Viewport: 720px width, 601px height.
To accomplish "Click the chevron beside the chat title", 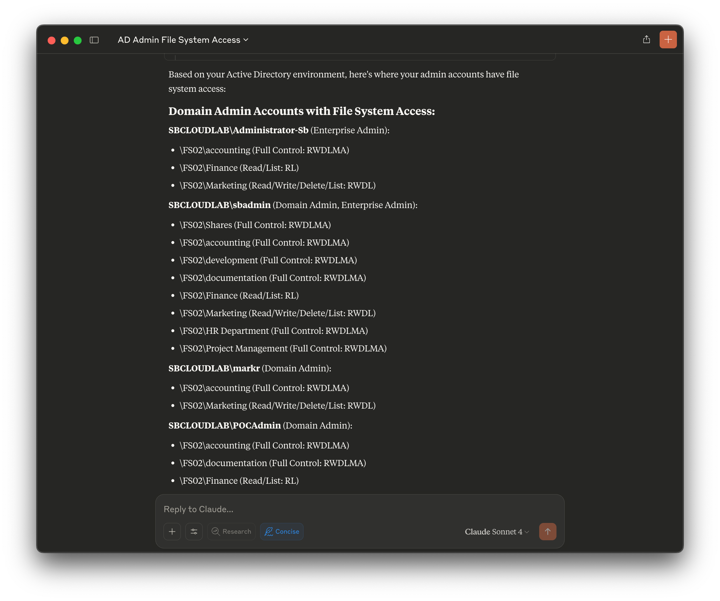I will (x=246, y=40).
